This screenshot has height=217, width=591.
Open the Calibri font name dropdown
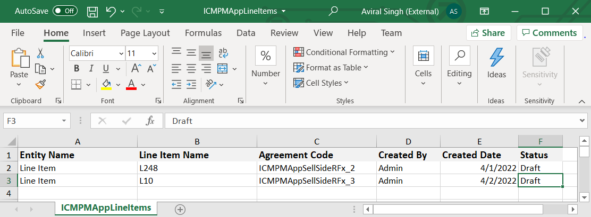(x=120, y=53)
